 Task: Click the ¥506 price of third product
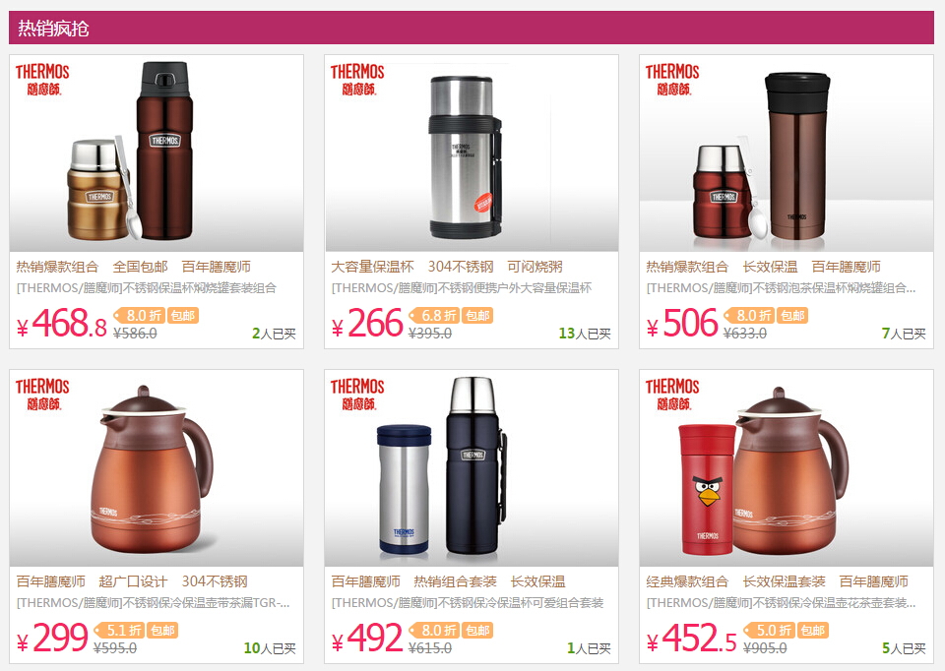pos(682,324)
